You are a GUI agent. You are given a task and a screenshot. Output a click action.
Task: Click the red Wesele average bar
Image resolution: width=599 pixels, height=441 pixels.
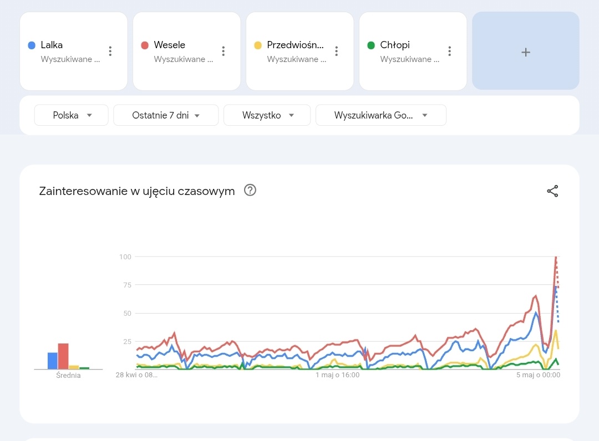63,357
